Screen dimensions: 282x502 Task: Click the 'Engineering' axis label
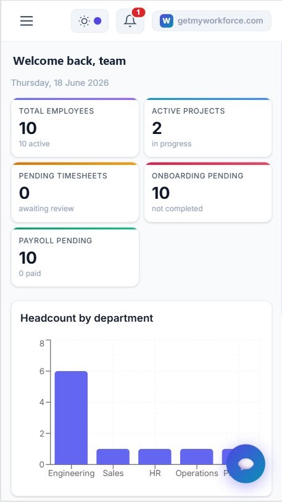click(72, 473)
